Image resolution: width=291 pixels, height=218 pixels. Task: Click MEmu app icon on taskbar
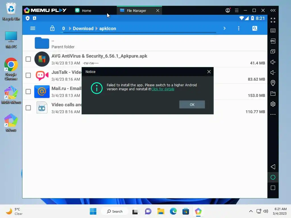pyautogui.click(x=198, y=211)
